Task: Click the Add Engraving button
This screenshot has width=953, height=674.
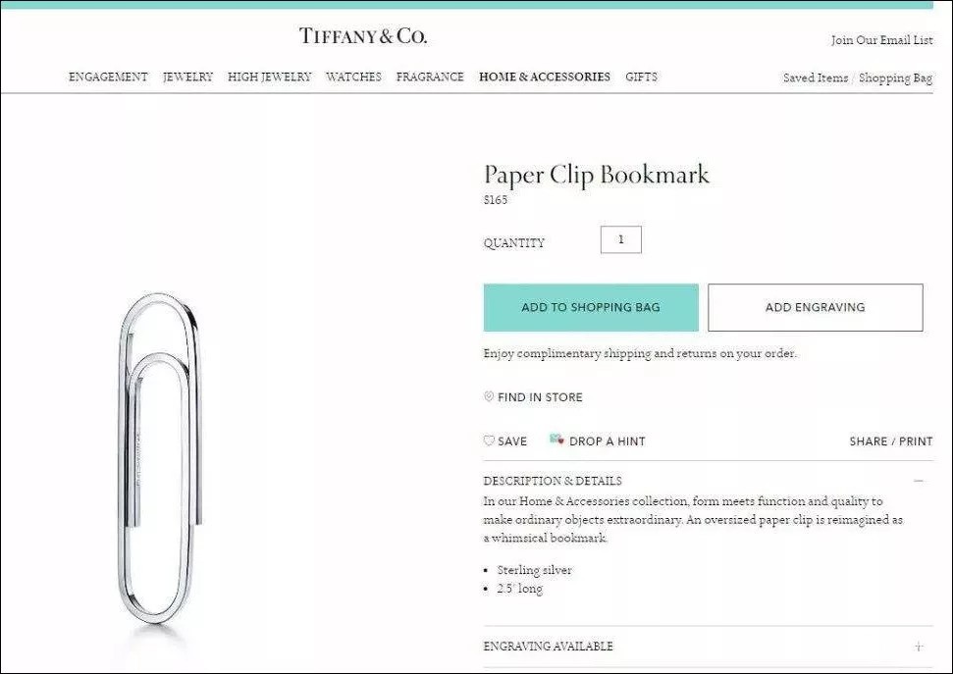Action: pyautogui.click(x=815, y=307)
